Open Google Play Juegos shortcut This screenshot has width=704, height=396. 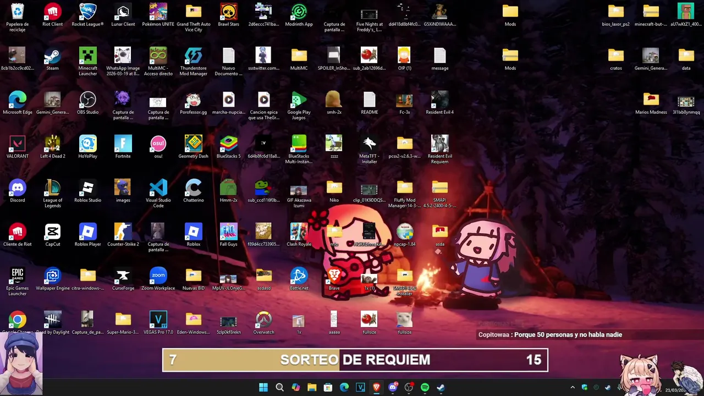pyautogui.click(x=299, y=105)
